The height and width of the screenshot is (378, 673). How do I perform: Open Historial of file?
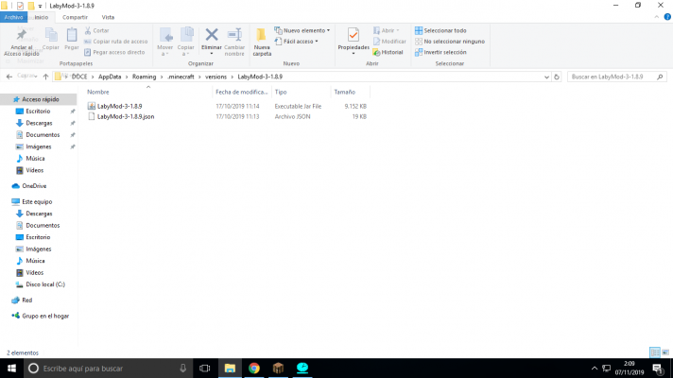(388, 52)
